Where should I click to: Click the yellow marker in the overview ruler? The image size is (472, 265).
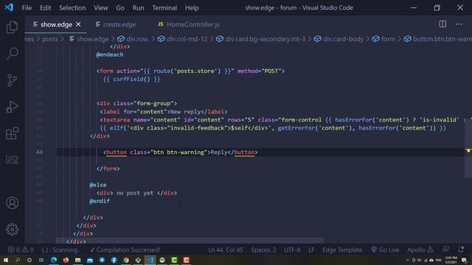point(468,150)
